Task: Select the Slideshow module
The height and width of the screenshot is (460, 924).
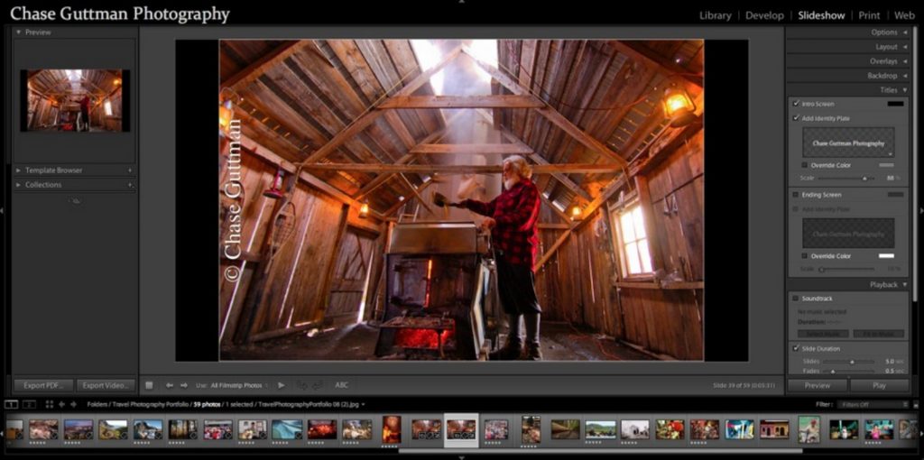Action: 821,16
